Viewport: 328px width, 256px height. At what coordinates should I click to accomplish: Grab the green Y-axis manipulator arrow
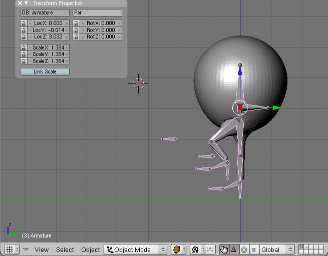277,107
